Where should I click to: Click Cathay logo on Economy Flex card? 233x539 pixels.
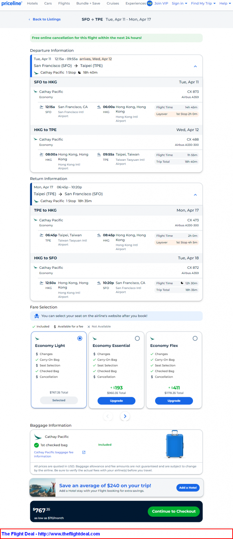(x=152, y=339)
